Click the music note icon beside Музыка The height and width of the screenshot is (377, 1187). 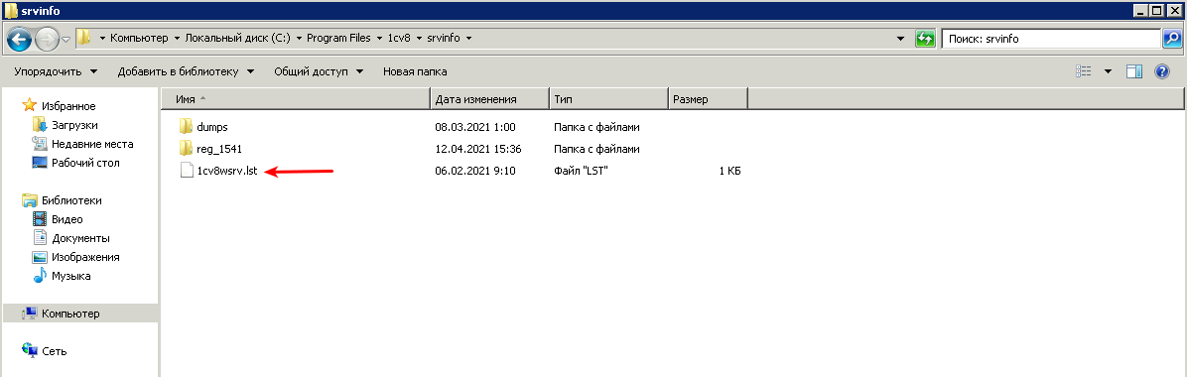(x=40, y=277)
